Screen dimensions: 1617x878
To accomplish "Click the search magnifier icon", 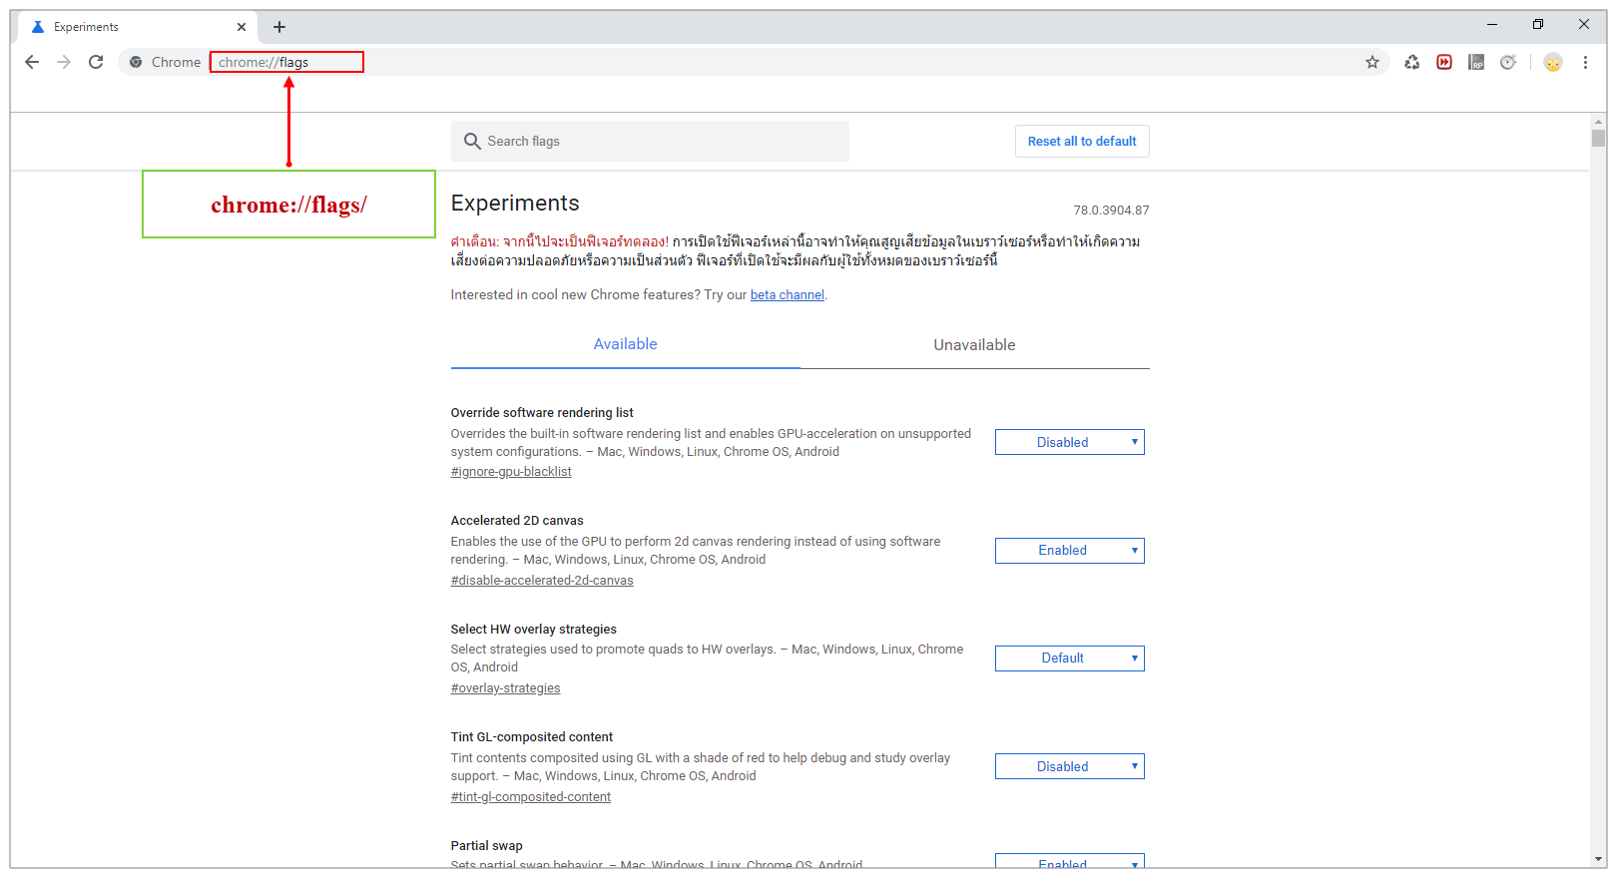I will (472, 142).
